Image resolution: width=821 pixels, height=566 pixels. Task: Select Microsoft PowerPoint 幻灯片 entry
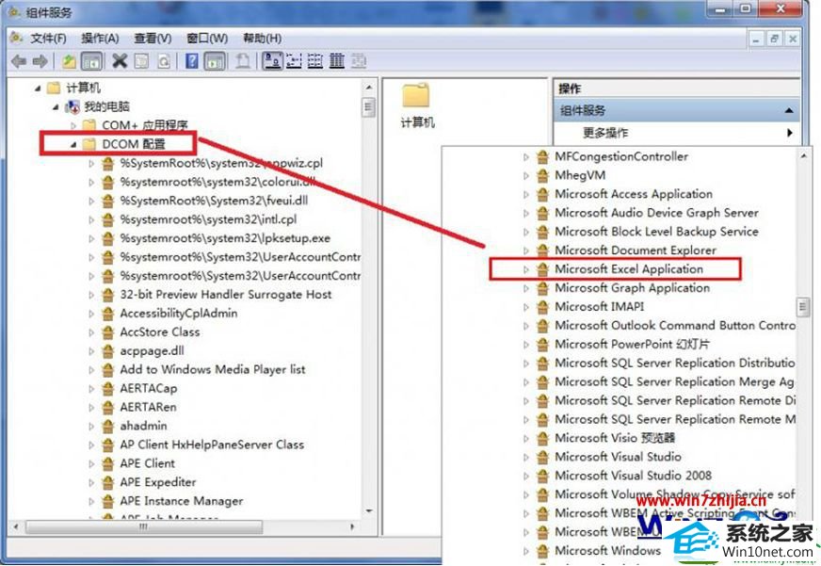pyautogui.click(x=632, y=345)
